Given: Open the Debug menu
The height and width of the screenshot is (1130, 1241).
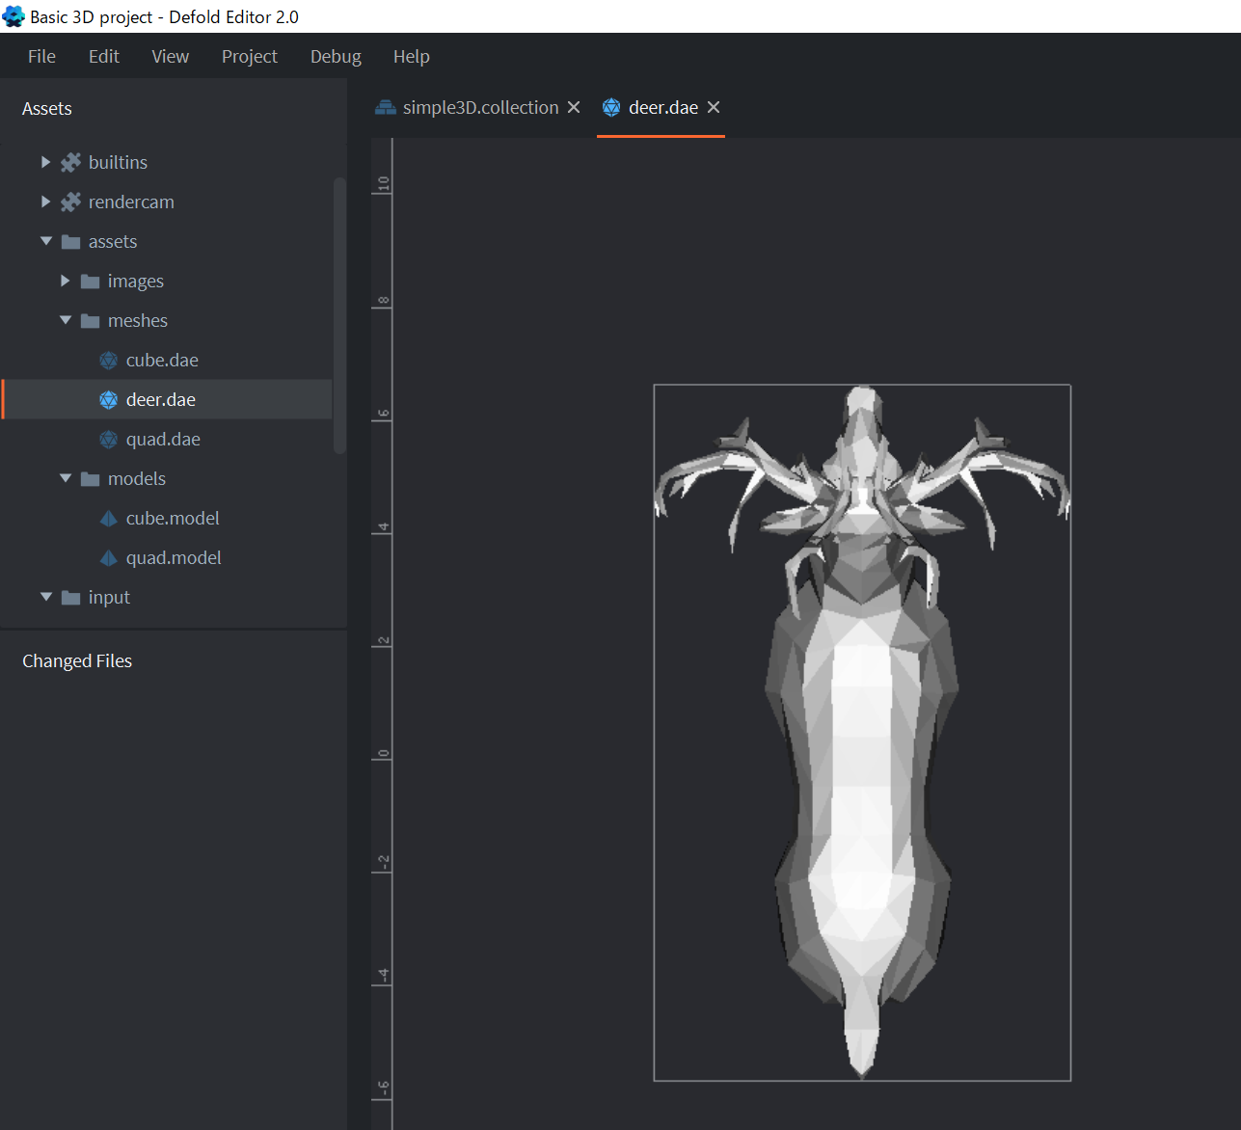Looking at the screenshot, I should 335,56.
